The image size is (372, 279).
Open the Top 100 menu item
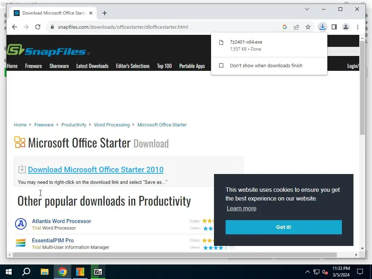[164, 66]
